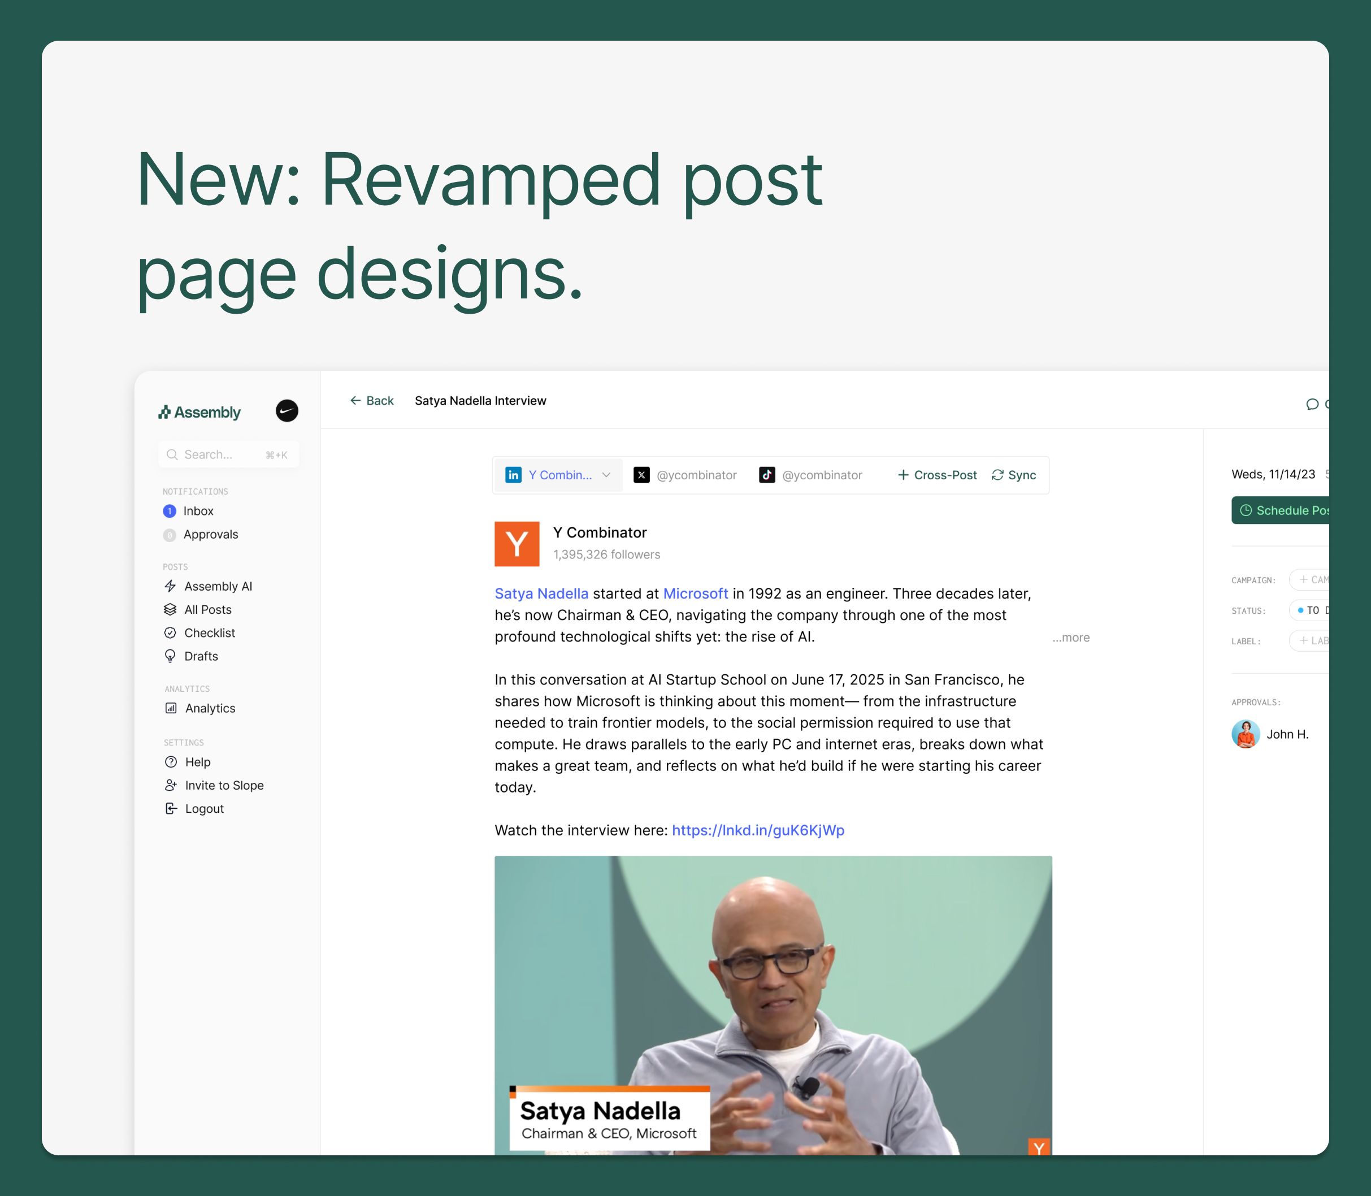
Task: Click John H.'s approver avatar
Action: click(x=1246, y=734)
